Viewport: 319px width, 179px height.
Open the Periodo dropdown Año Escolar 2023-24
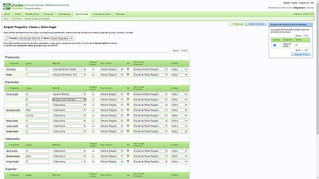pos(31,38)
